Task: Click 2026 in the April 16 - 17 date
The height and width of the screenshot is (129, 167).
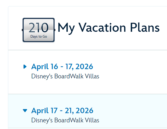Action: [84, 67]
